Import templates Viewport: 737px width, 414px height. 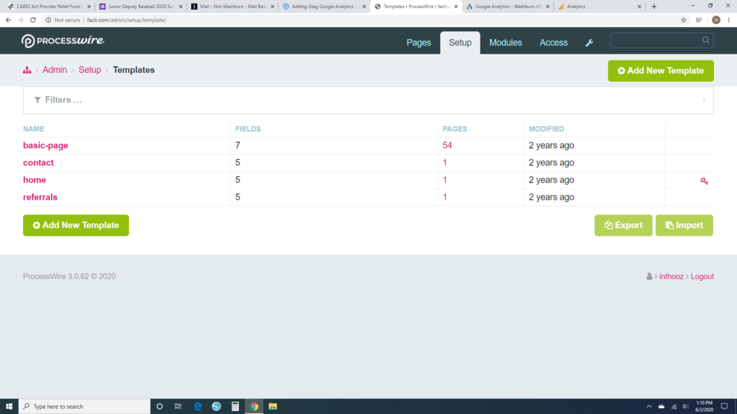pos(684,225)
